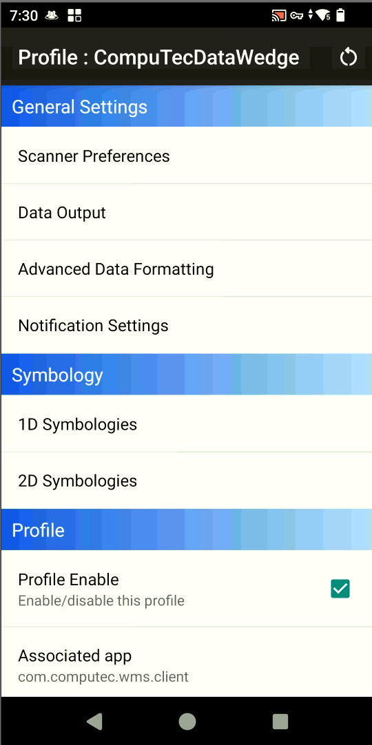Tap the four-squares notification icon
Viewport: 372px width, 745px height.
[x=74, y=16]
